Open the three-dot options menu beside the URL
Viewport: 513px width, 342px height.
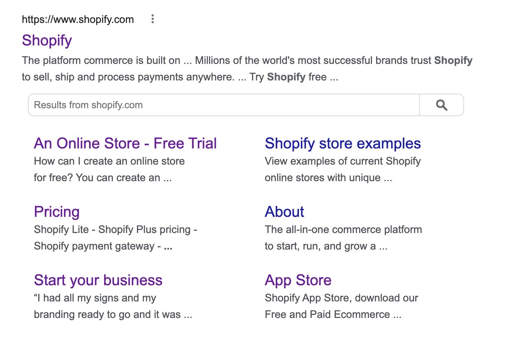[x=152, y=19]
